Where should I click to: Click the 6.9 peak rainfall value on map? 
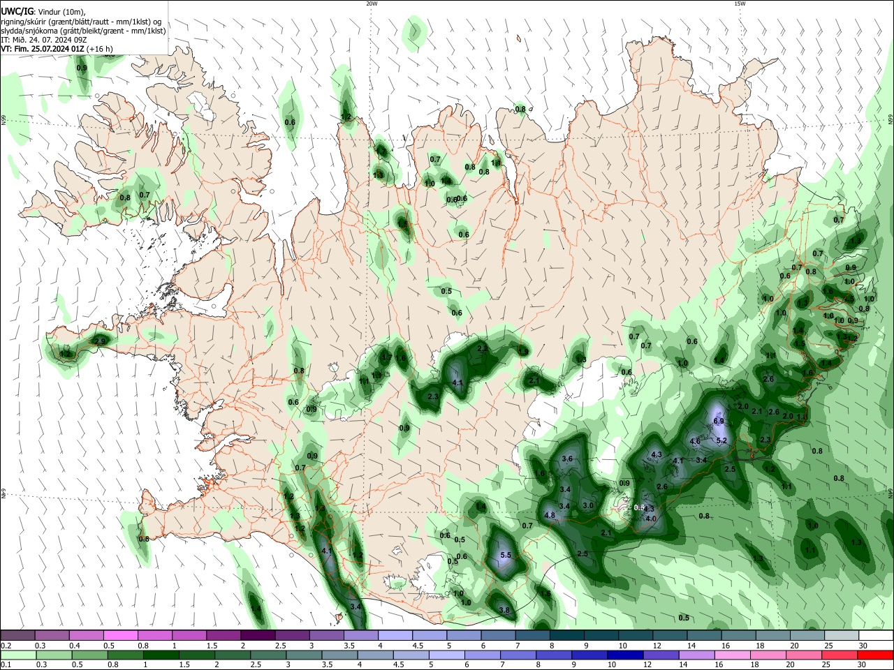coord(719,422)
